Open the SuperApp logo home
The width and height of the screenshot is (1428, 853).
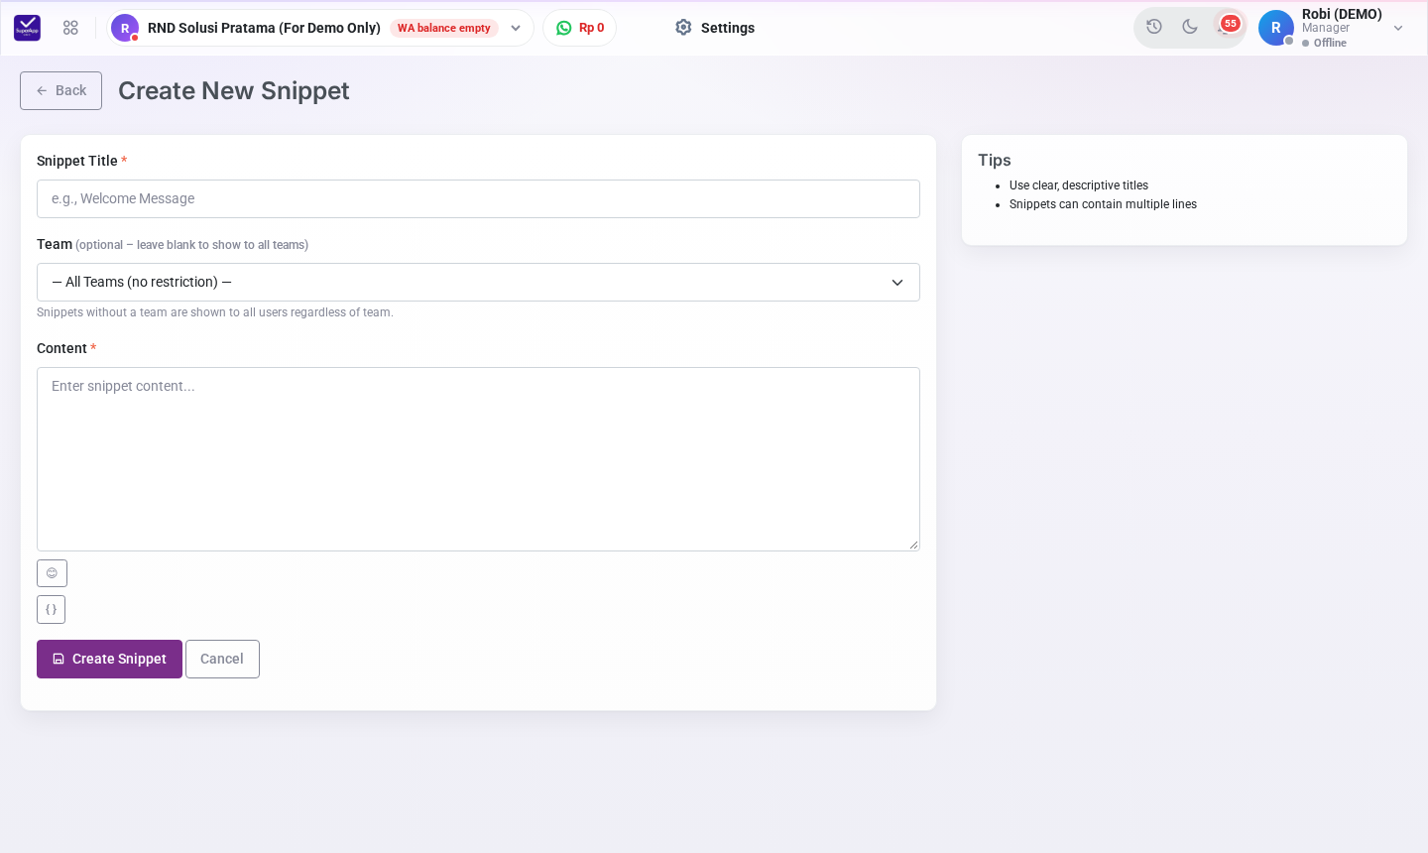tap(28, 28)
